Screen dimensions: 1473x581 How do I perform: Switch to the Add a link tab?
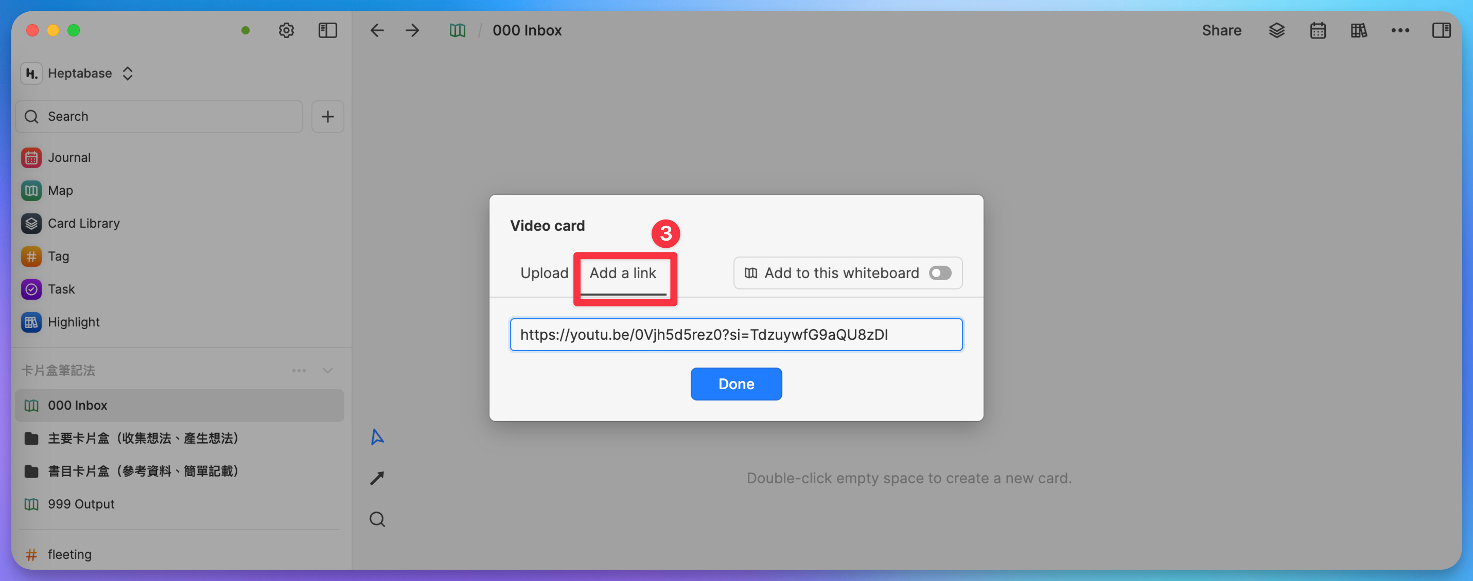click(x=623, y=273)
